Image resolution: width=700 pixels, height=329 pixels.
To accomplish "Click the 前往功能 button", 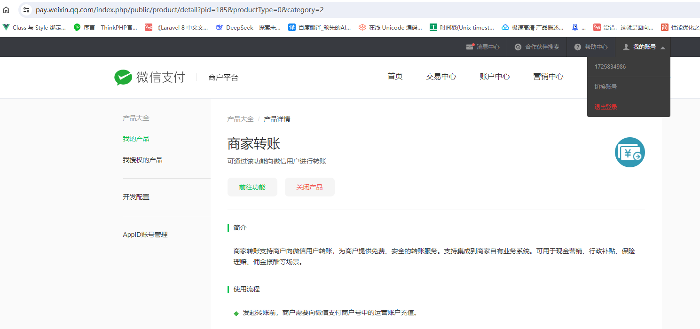I will (252, 187).
